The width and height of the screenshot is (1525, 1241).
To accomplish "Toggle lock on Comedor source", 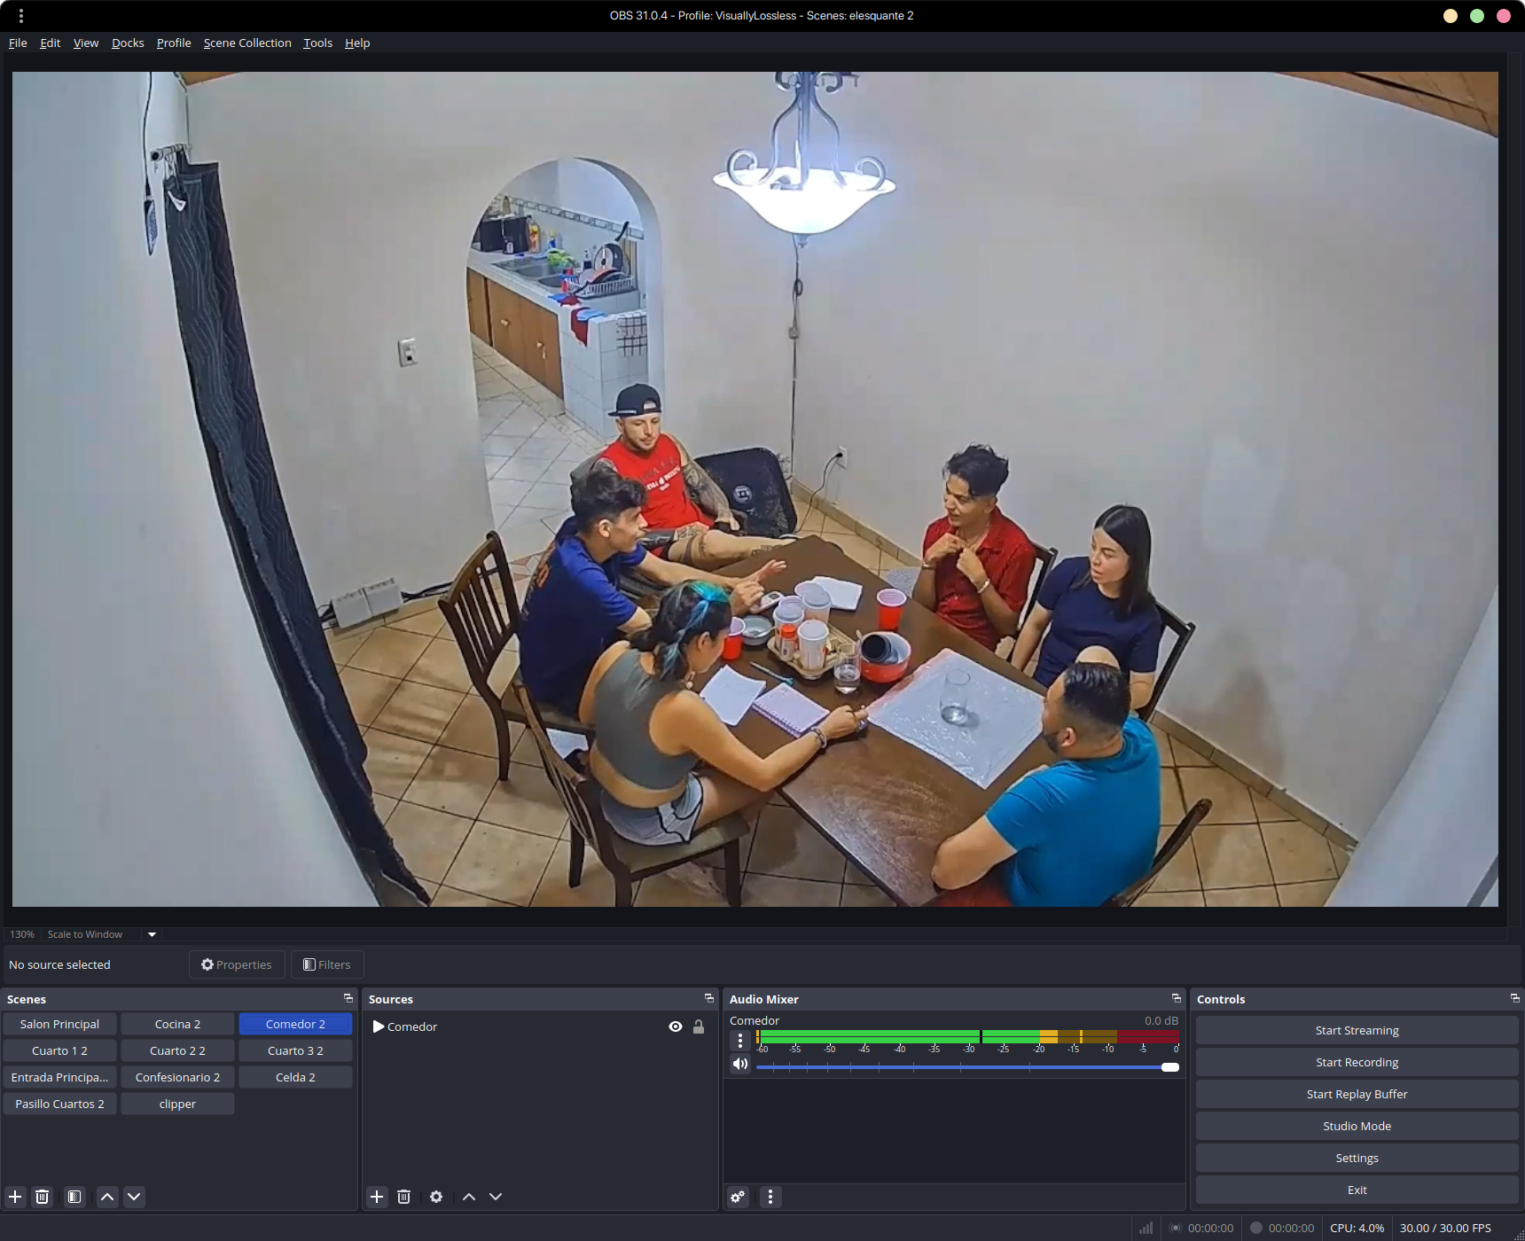I will (x=699, y=1026).
